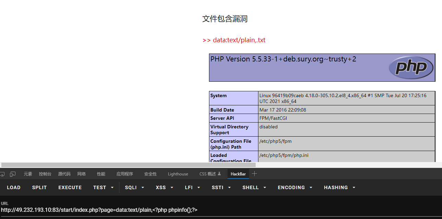The width and height of the screenshot is (442, 219).
Task: Select the HackBar tab
Action: coord(238,174)
